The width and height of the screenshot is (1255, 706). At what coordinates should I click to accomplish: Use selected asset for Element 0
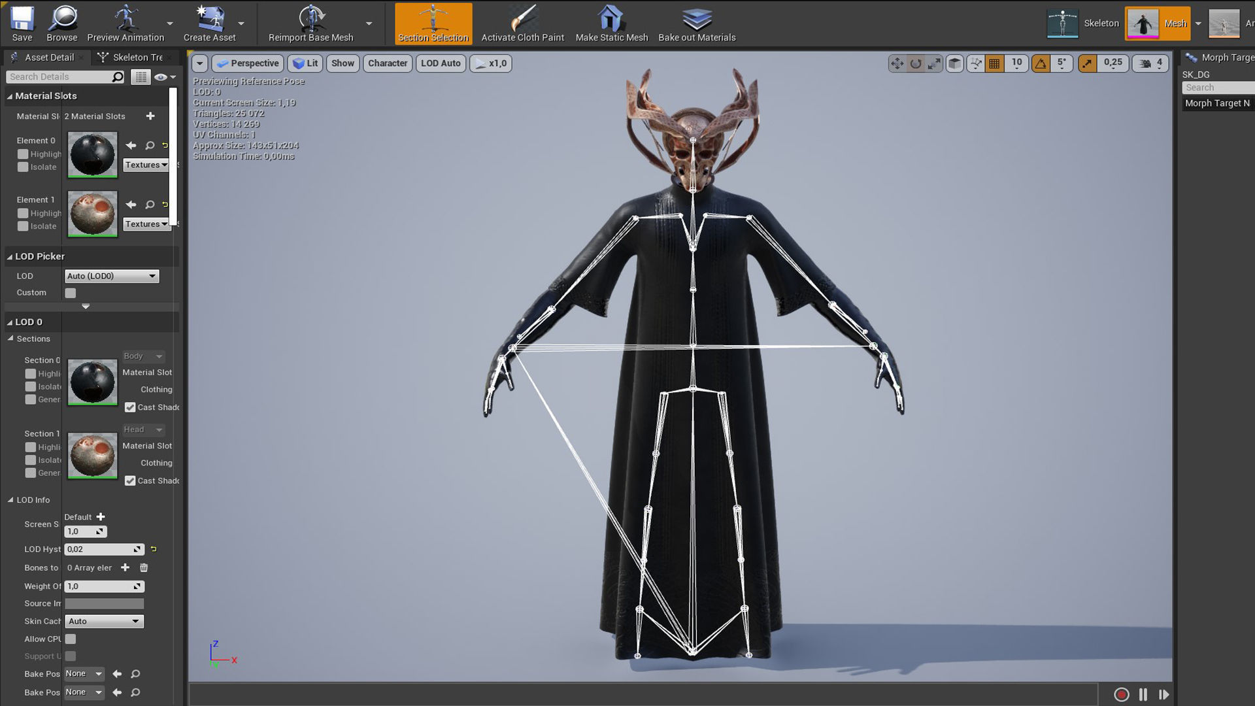point(131,145)
